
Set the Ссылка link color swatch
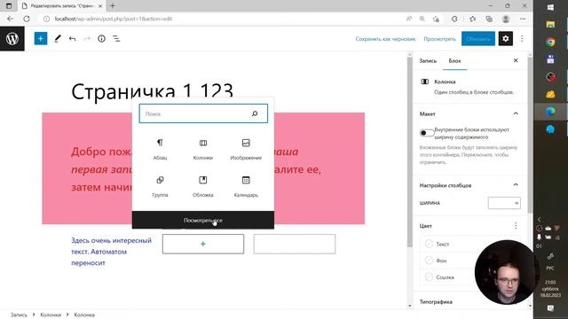[429, 277]
